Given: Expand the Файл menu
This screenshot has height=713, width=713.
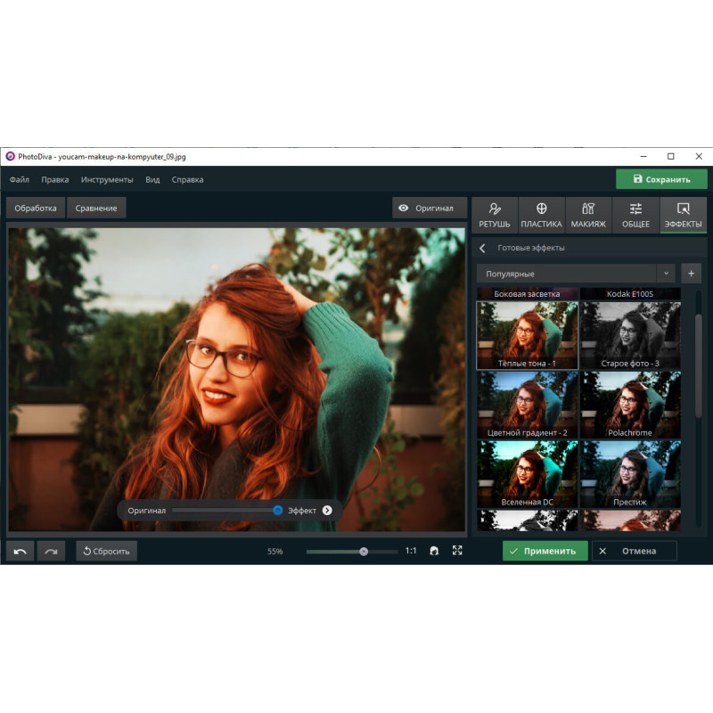Looking at the screenshot, I should [x=20, y=179].
